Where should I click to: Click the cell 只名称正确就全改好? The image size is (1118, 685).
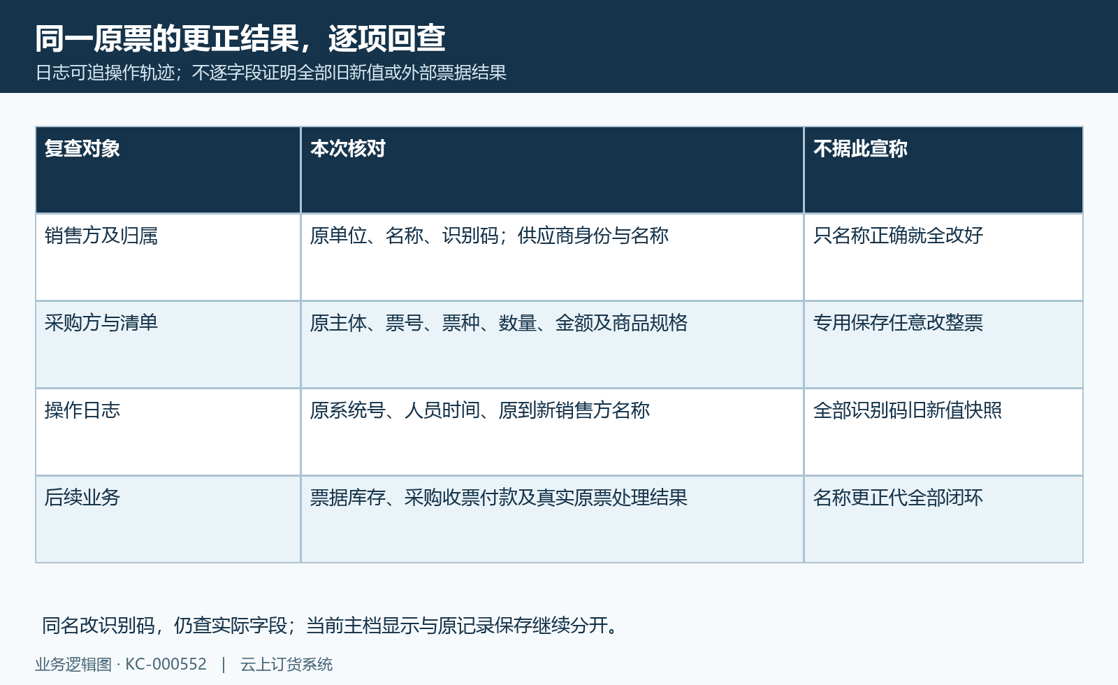(x=943, y=257)
